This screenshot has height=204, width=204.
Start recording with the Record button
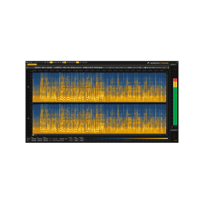[x=45, y=63]
